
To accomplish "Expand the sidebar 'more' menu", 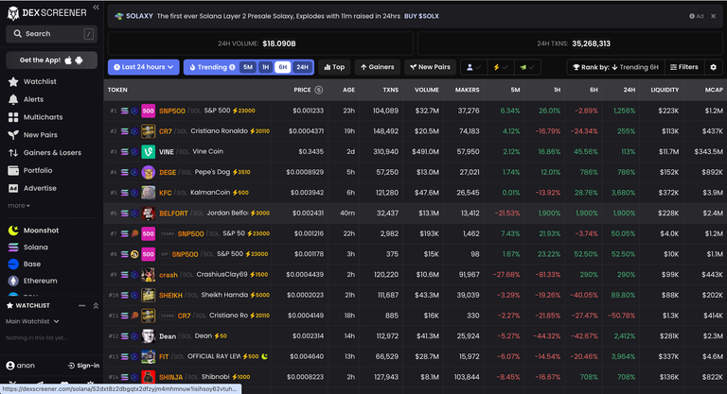I will point(19,206).
